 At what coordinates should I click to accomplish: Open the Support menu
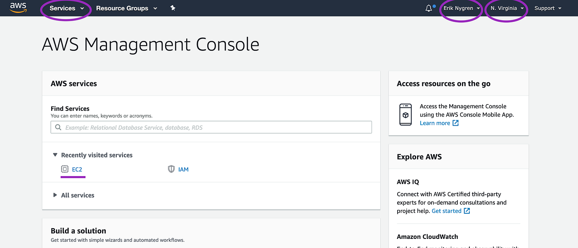[x=548, y=8]
